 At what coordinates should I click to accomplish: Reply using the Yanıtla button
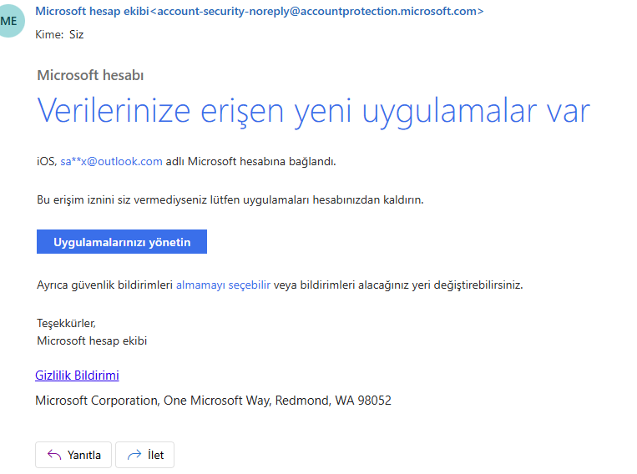coord(73,455)
